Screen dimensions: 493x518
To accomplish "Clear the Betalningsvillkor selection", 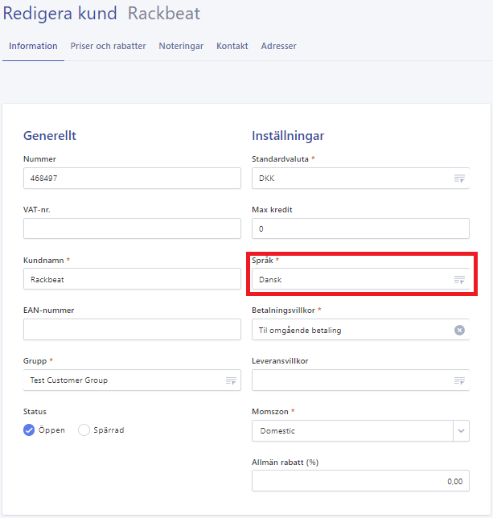I will pos(459,330).
